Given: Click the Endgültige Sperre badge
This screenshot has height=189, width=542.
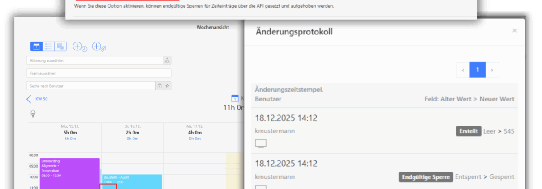Looking at the screenshot, I should [426, 177].
